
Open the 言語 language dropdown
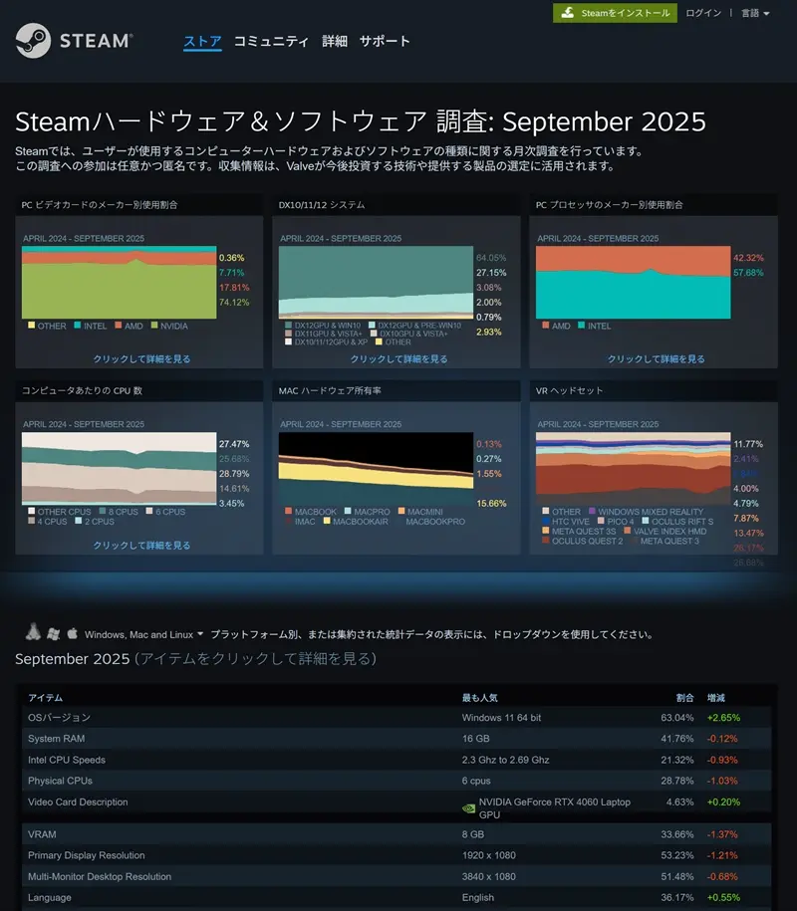[754, 13]
